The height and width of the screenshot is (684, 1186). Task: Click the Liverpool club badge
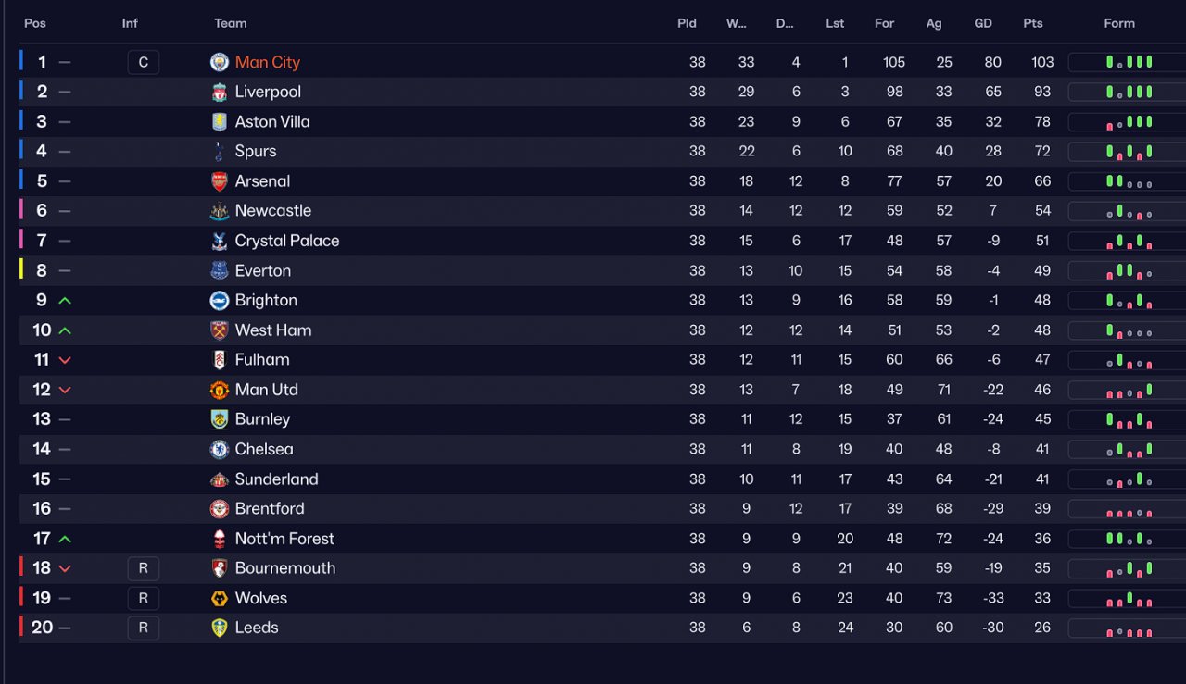point(220,92)
